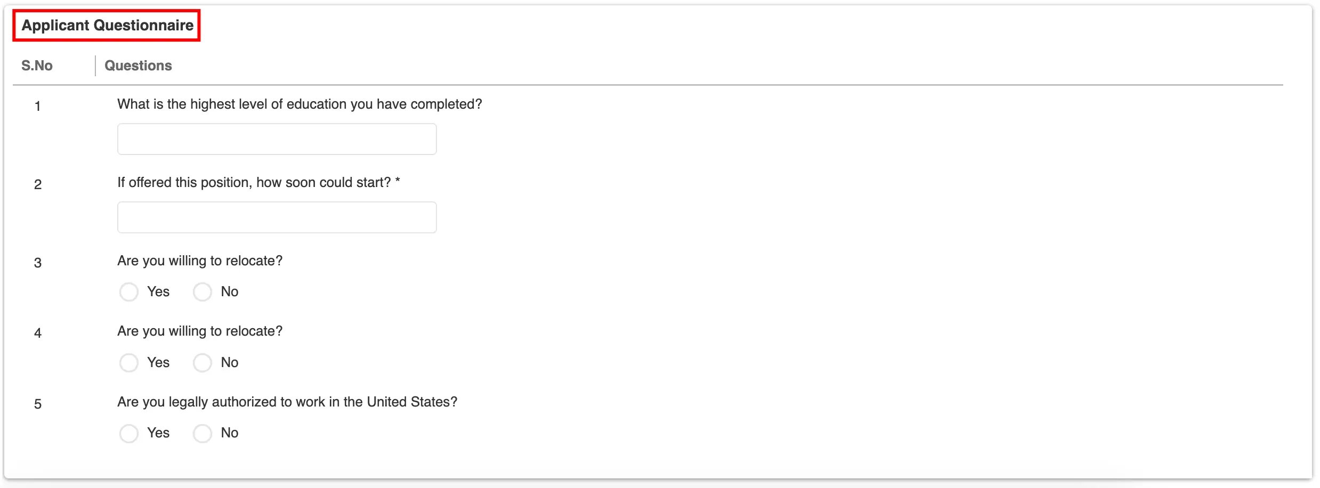Focus the how soon could start input
1320x488 pixels.
(277, 217)
